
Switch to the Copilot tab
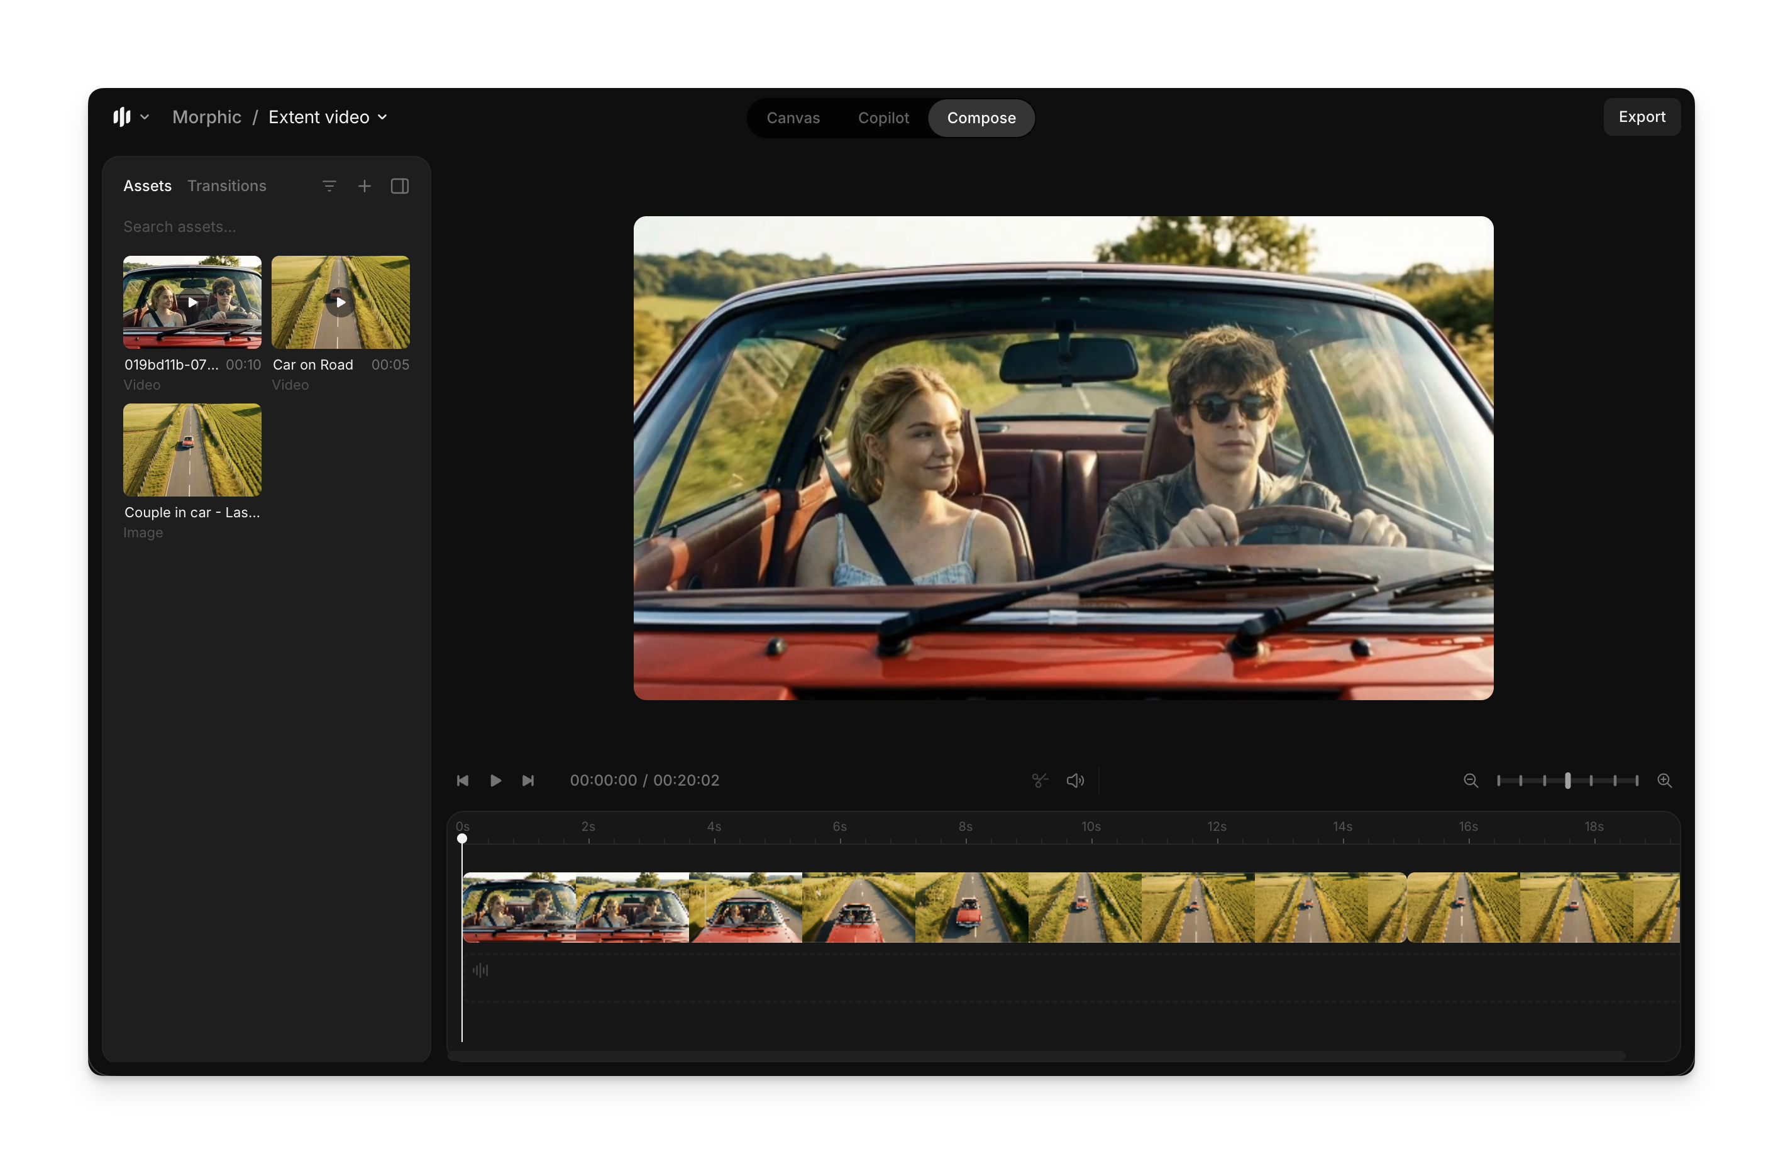883,118
